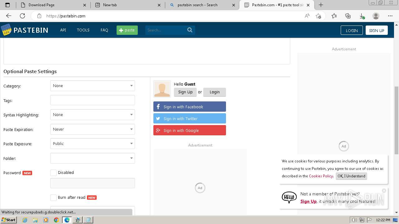Open the Read aloud icon in address bar

pos(307,16)
